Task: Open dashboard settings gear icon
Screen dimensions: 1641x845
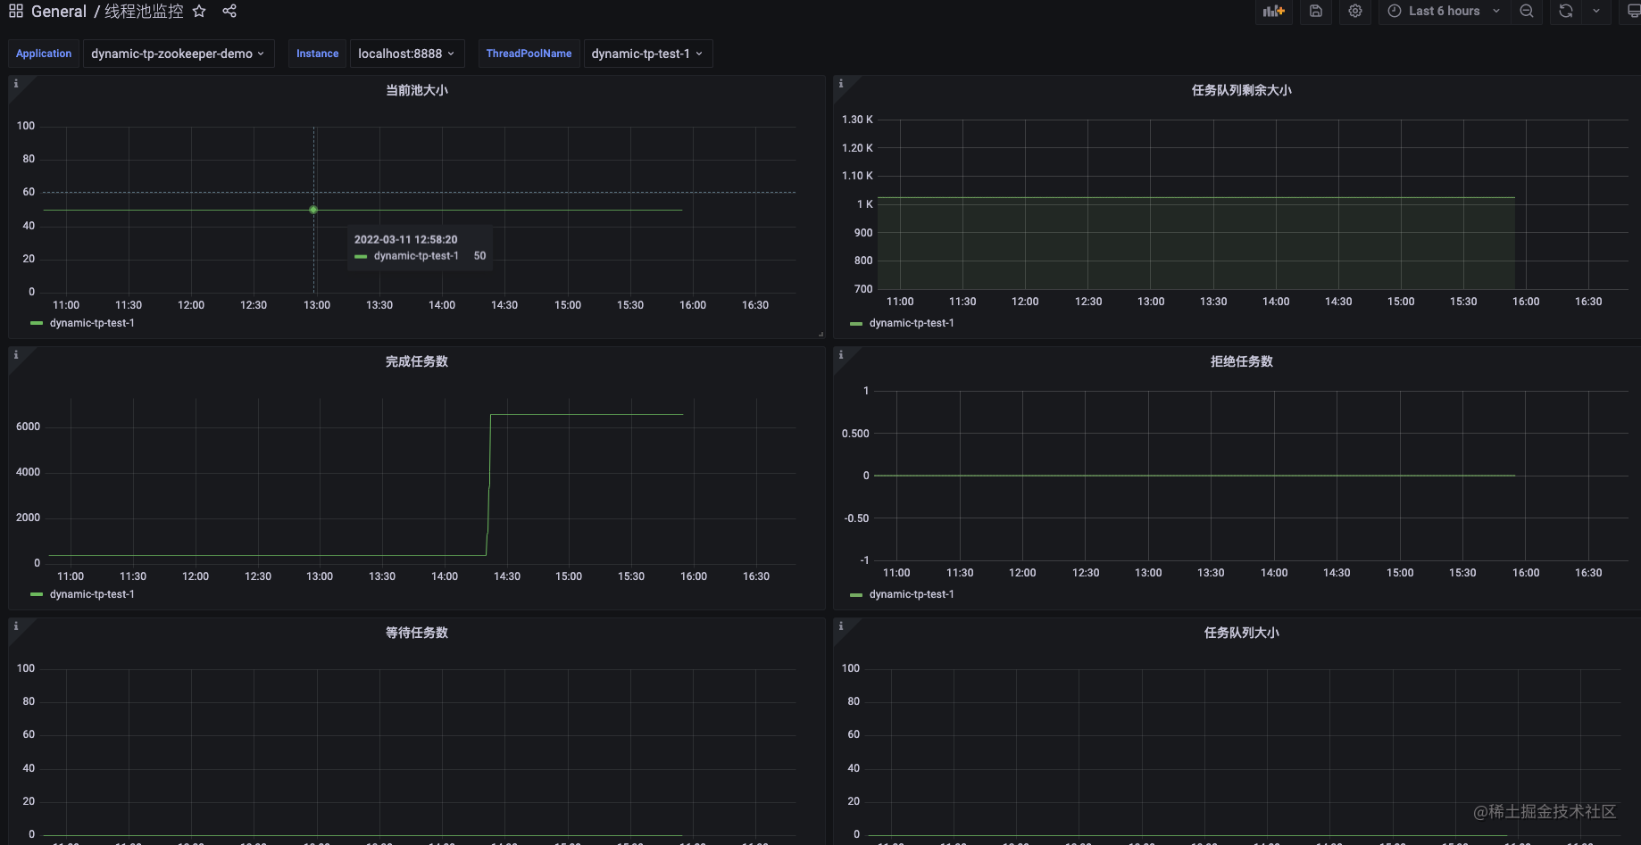Action: tap(1355, 12)
